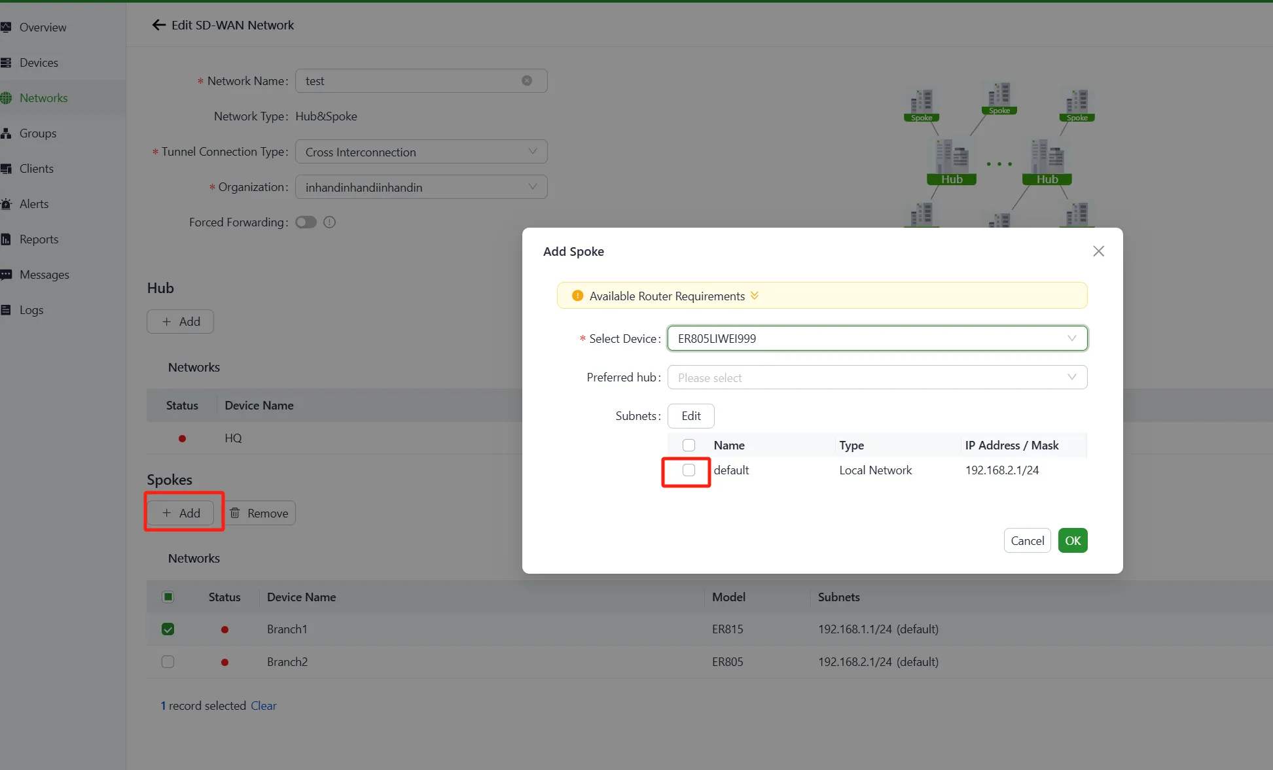Toggle the spokes table select-all checkbox
The height and width of the screenshot is (770, 1273).
168,597
